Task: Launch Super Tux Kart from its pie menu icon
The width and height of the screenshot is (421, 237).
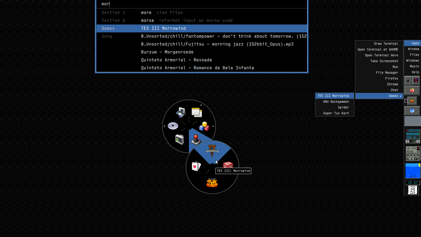Action: click(212, 183)
